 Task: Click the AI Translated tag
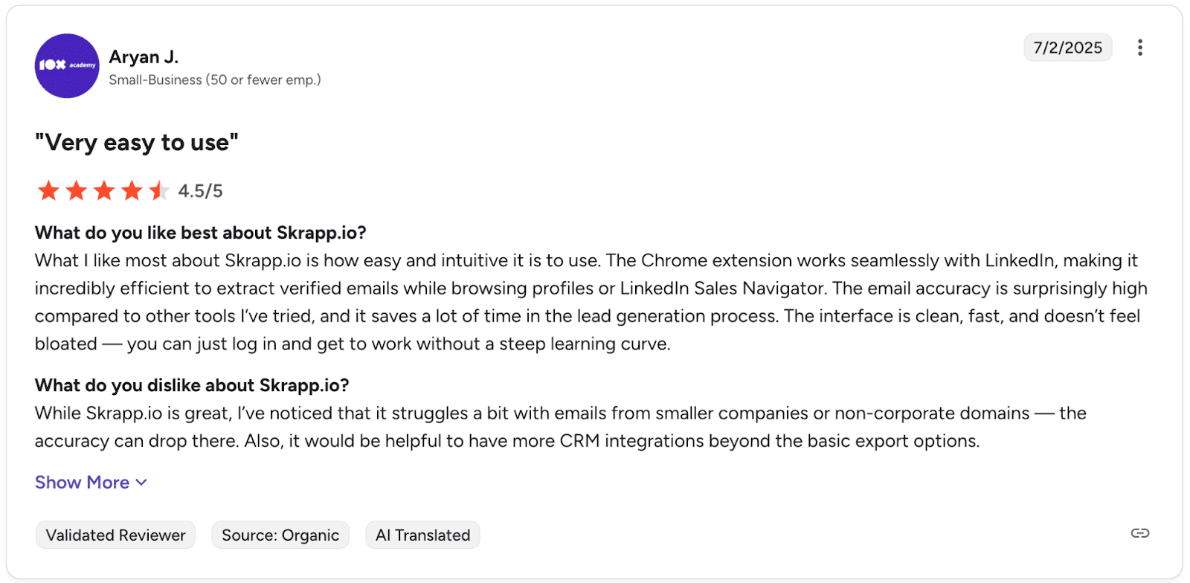(422, 535)
